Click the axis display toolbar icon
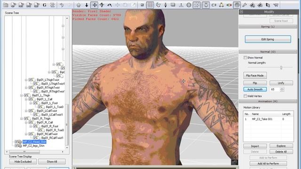 click(x=158, y=5)
